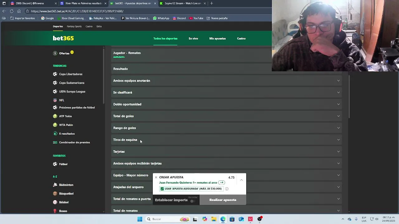Click the Básquetbol ball icon
Image resolution: width=399 pixels, height=224 pixels.
(x=55, y=194)
